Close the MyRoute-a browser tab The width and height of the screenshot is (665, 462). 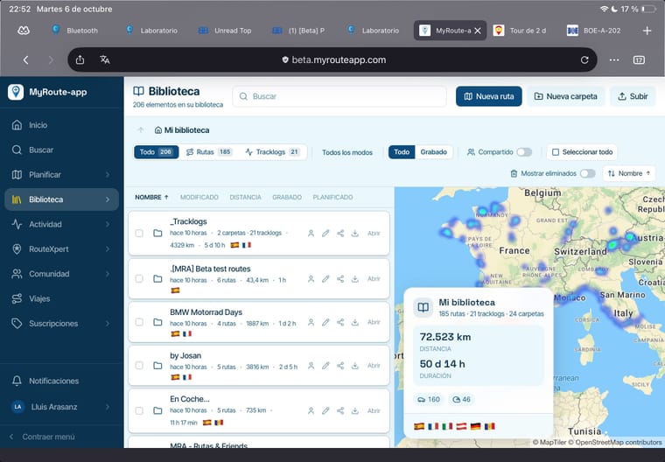coord(478,31)
